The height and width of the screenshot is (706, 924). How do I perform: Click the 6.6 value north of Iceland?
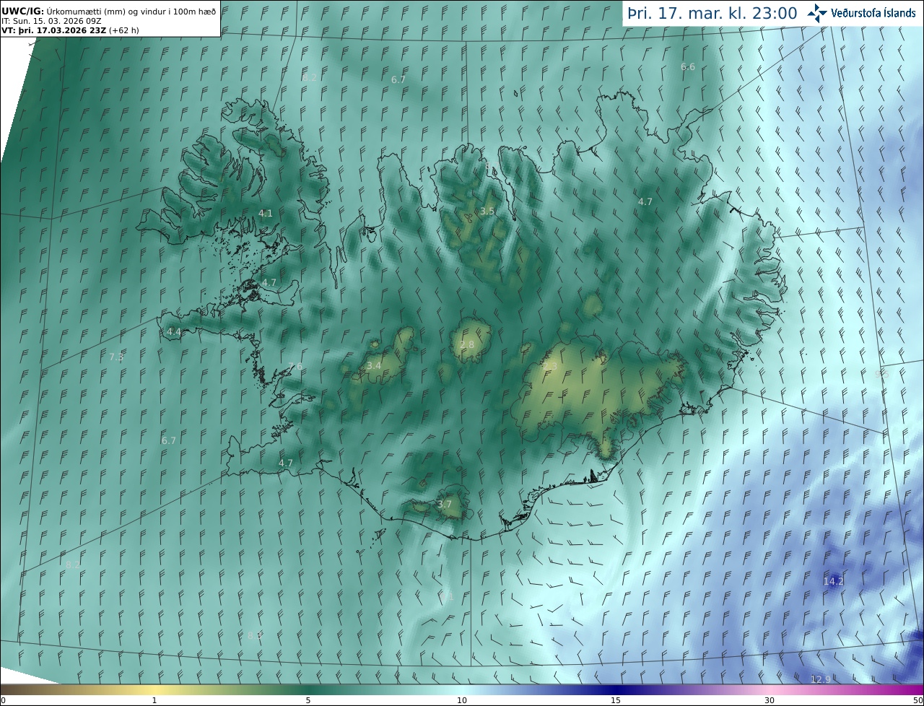[x=688, y=67]
